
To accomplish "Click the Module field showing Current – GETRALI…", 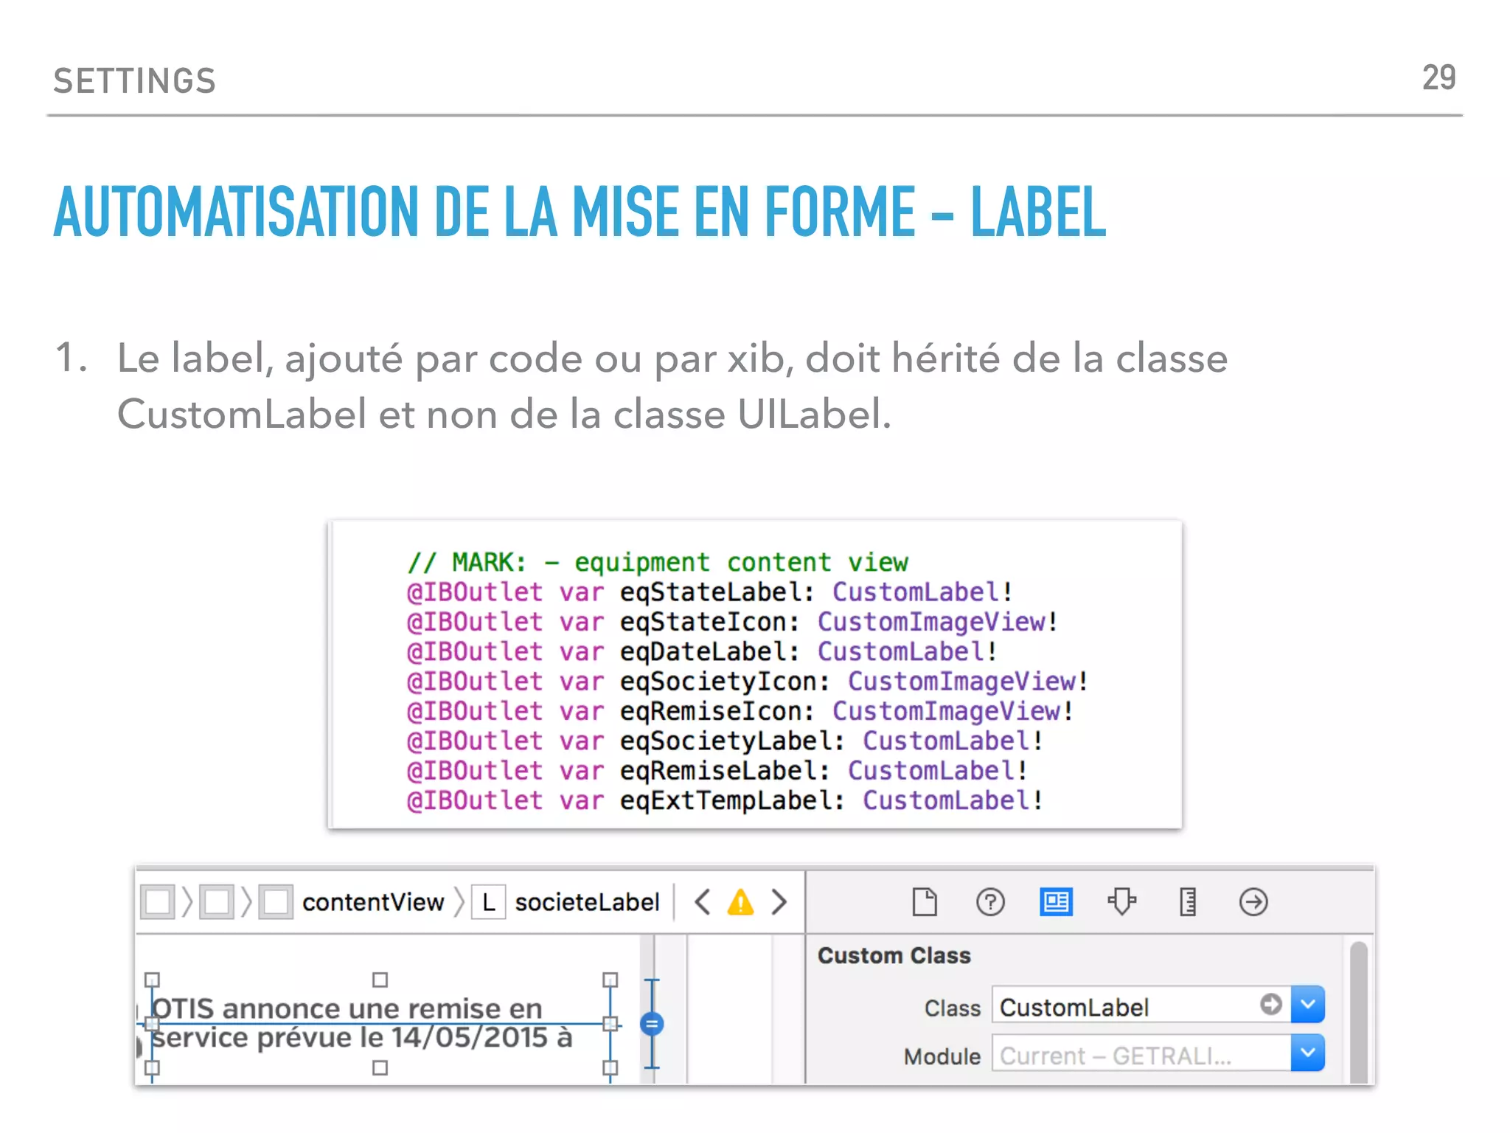I will click(1141, 1053).
